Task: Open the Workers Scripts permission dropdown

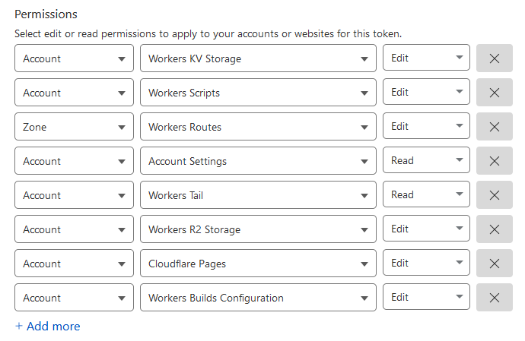Action: tap(258, 92)
